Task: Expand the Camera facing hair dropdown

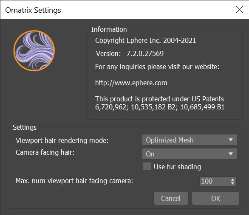Action: pos(190,154)
